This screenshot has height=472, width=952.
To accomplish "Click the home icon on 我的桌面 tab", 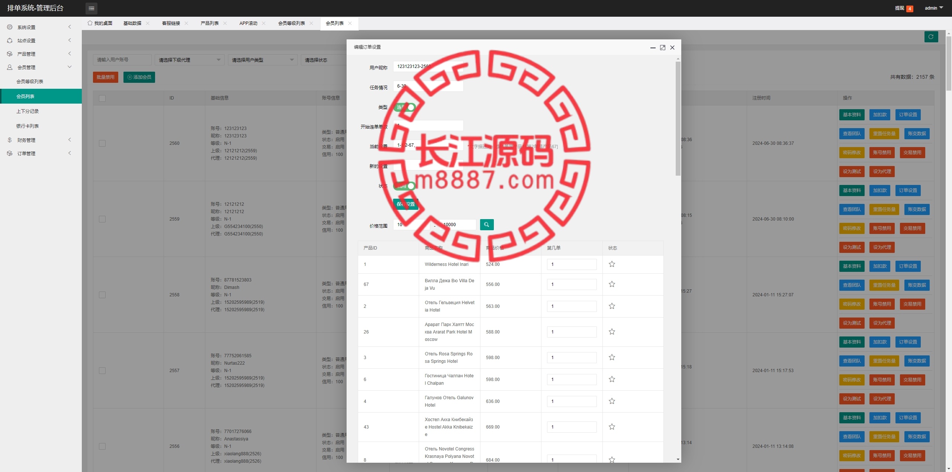I will tap(90, 23).
